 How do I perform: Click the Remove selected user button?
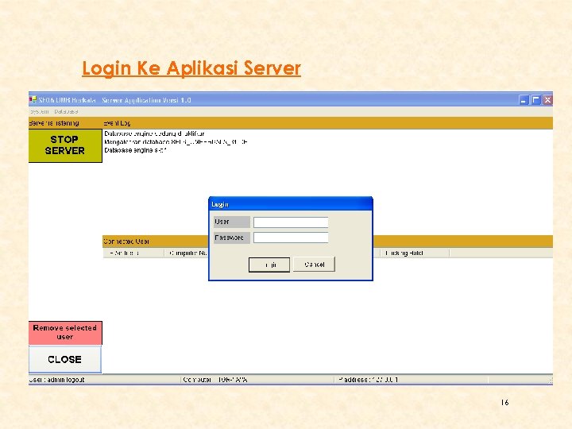pos(65,333)
